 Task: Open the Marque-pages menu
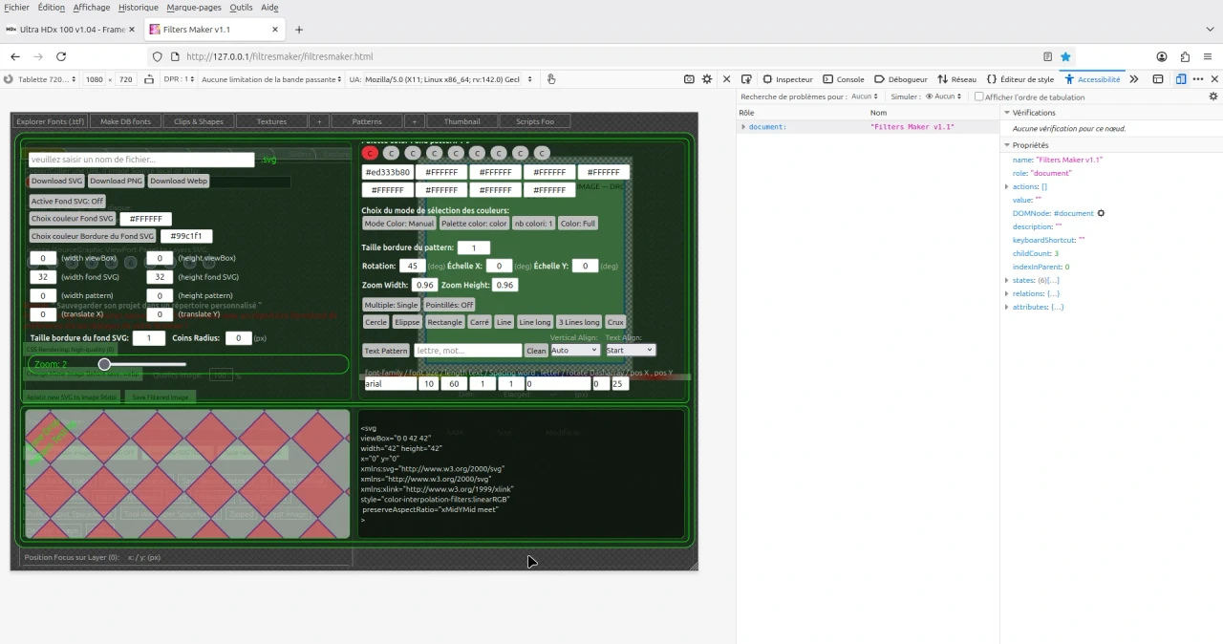point(194,8)
